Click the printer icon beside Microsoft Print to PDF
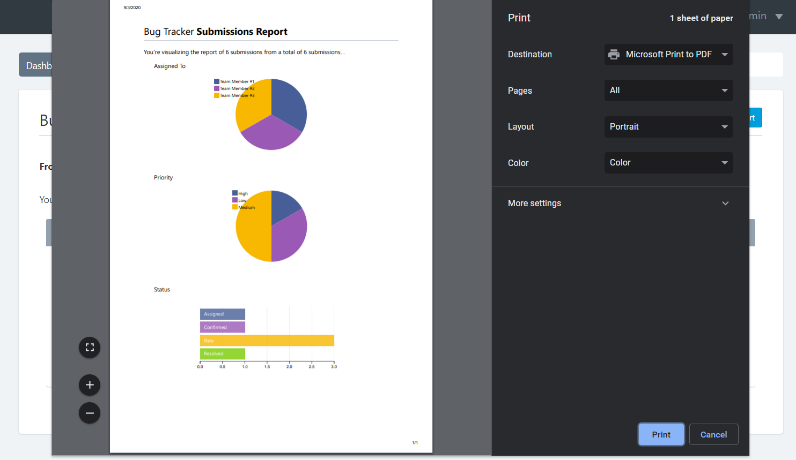This screenshot has height=460, width=796. (x=614, y=55)
